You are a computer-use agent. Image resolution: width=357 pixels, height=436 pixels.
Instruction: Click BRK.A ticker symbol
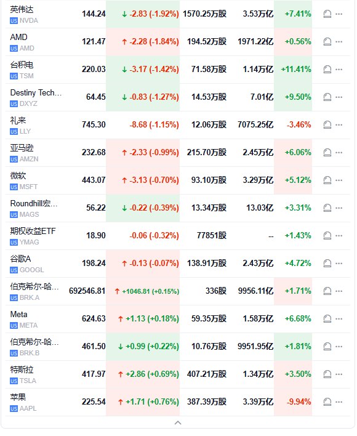30,298
